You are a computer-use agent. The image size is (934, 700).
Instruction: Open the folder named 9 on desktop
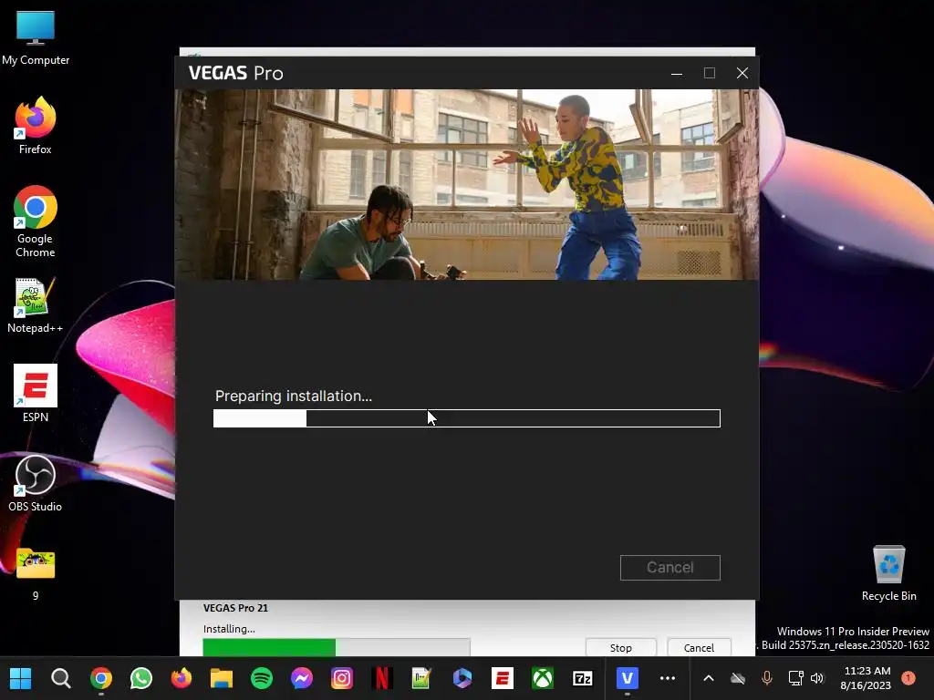click(36, 574)
